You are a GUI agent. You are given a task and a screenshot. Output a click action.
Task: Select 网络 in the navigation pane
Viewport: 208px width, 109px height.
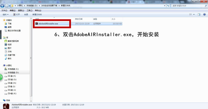tap(8, 100)
